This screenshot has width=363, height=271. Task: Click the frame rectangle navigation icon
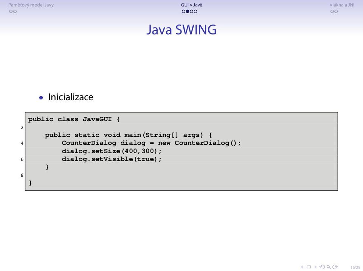(309, 267)
